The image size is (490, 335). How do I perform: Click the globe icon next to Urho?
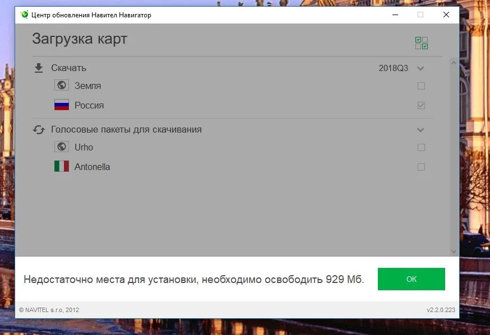[x=62, y=147]
